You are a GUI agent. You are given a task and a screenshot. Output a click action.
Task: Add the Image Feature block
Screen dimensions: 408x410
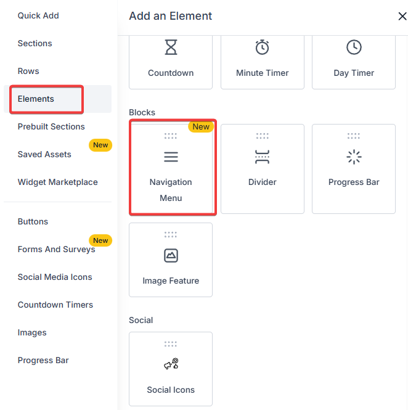coord(171,260)
